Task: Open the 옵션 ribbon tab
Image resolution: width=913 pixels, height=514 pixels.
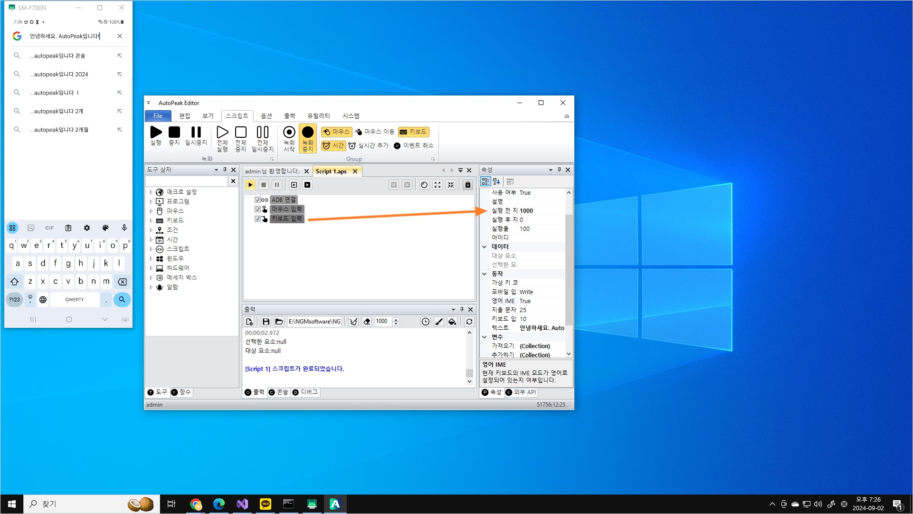Action: coord(266,116)
